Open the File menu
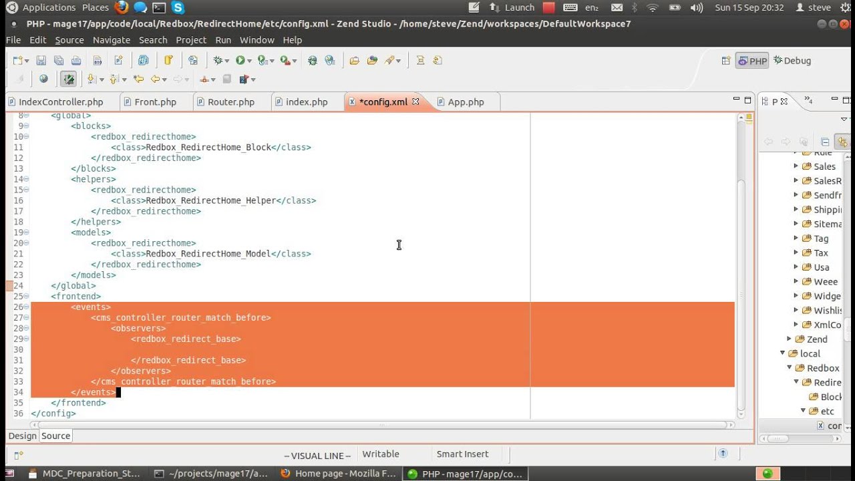Screen dimensions: 855x481 point(13,40)
